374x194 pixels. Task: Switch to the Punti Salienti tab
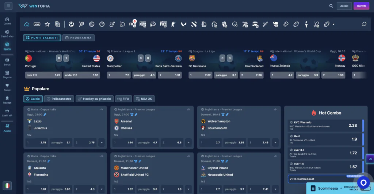coord(42,38)
